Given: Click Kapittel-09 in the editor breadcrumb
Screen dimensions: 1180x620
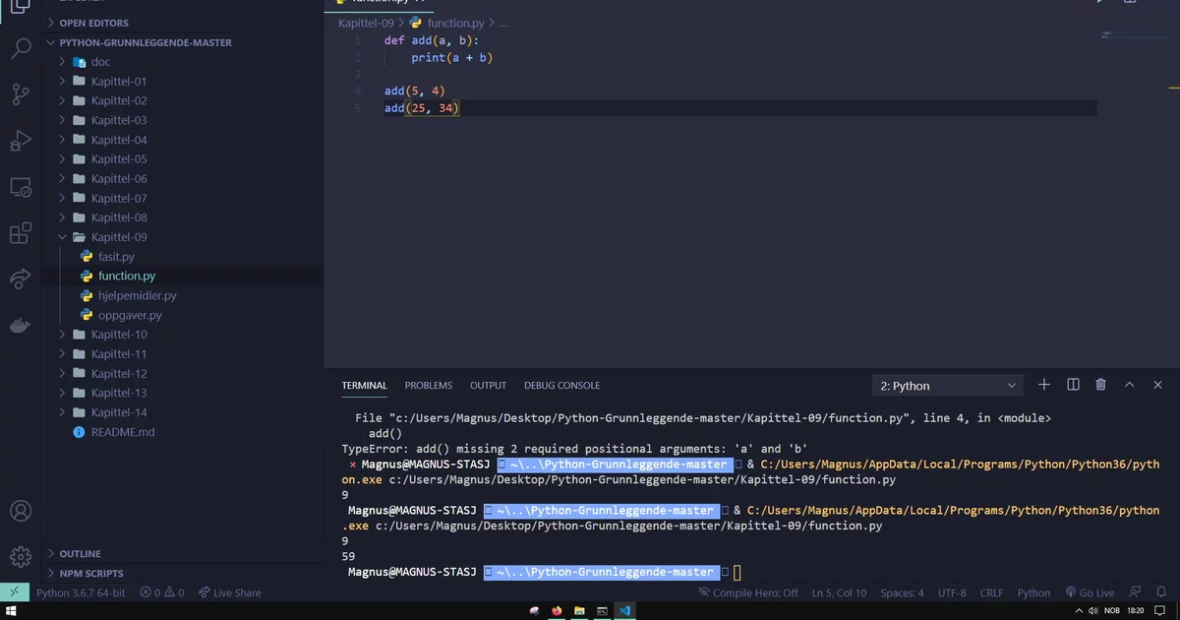Looking at the screenshot, I should (366, 23).
